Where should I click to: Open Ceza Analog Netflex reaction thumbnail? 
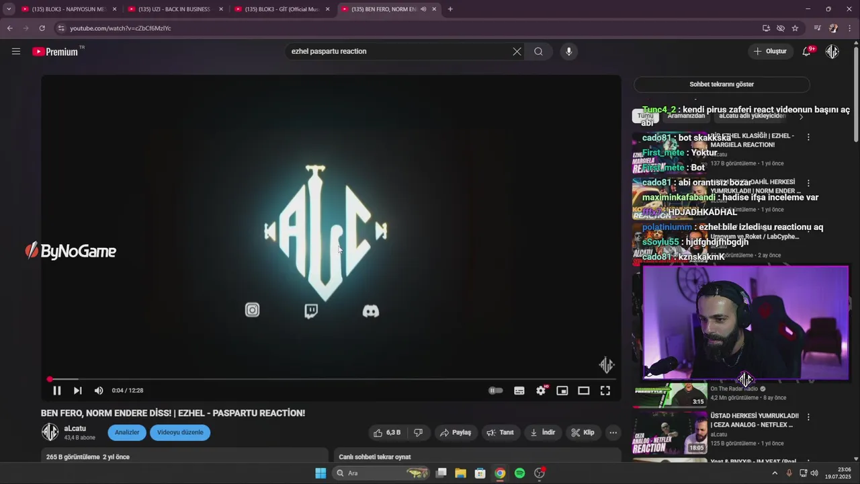click(671, 434)
